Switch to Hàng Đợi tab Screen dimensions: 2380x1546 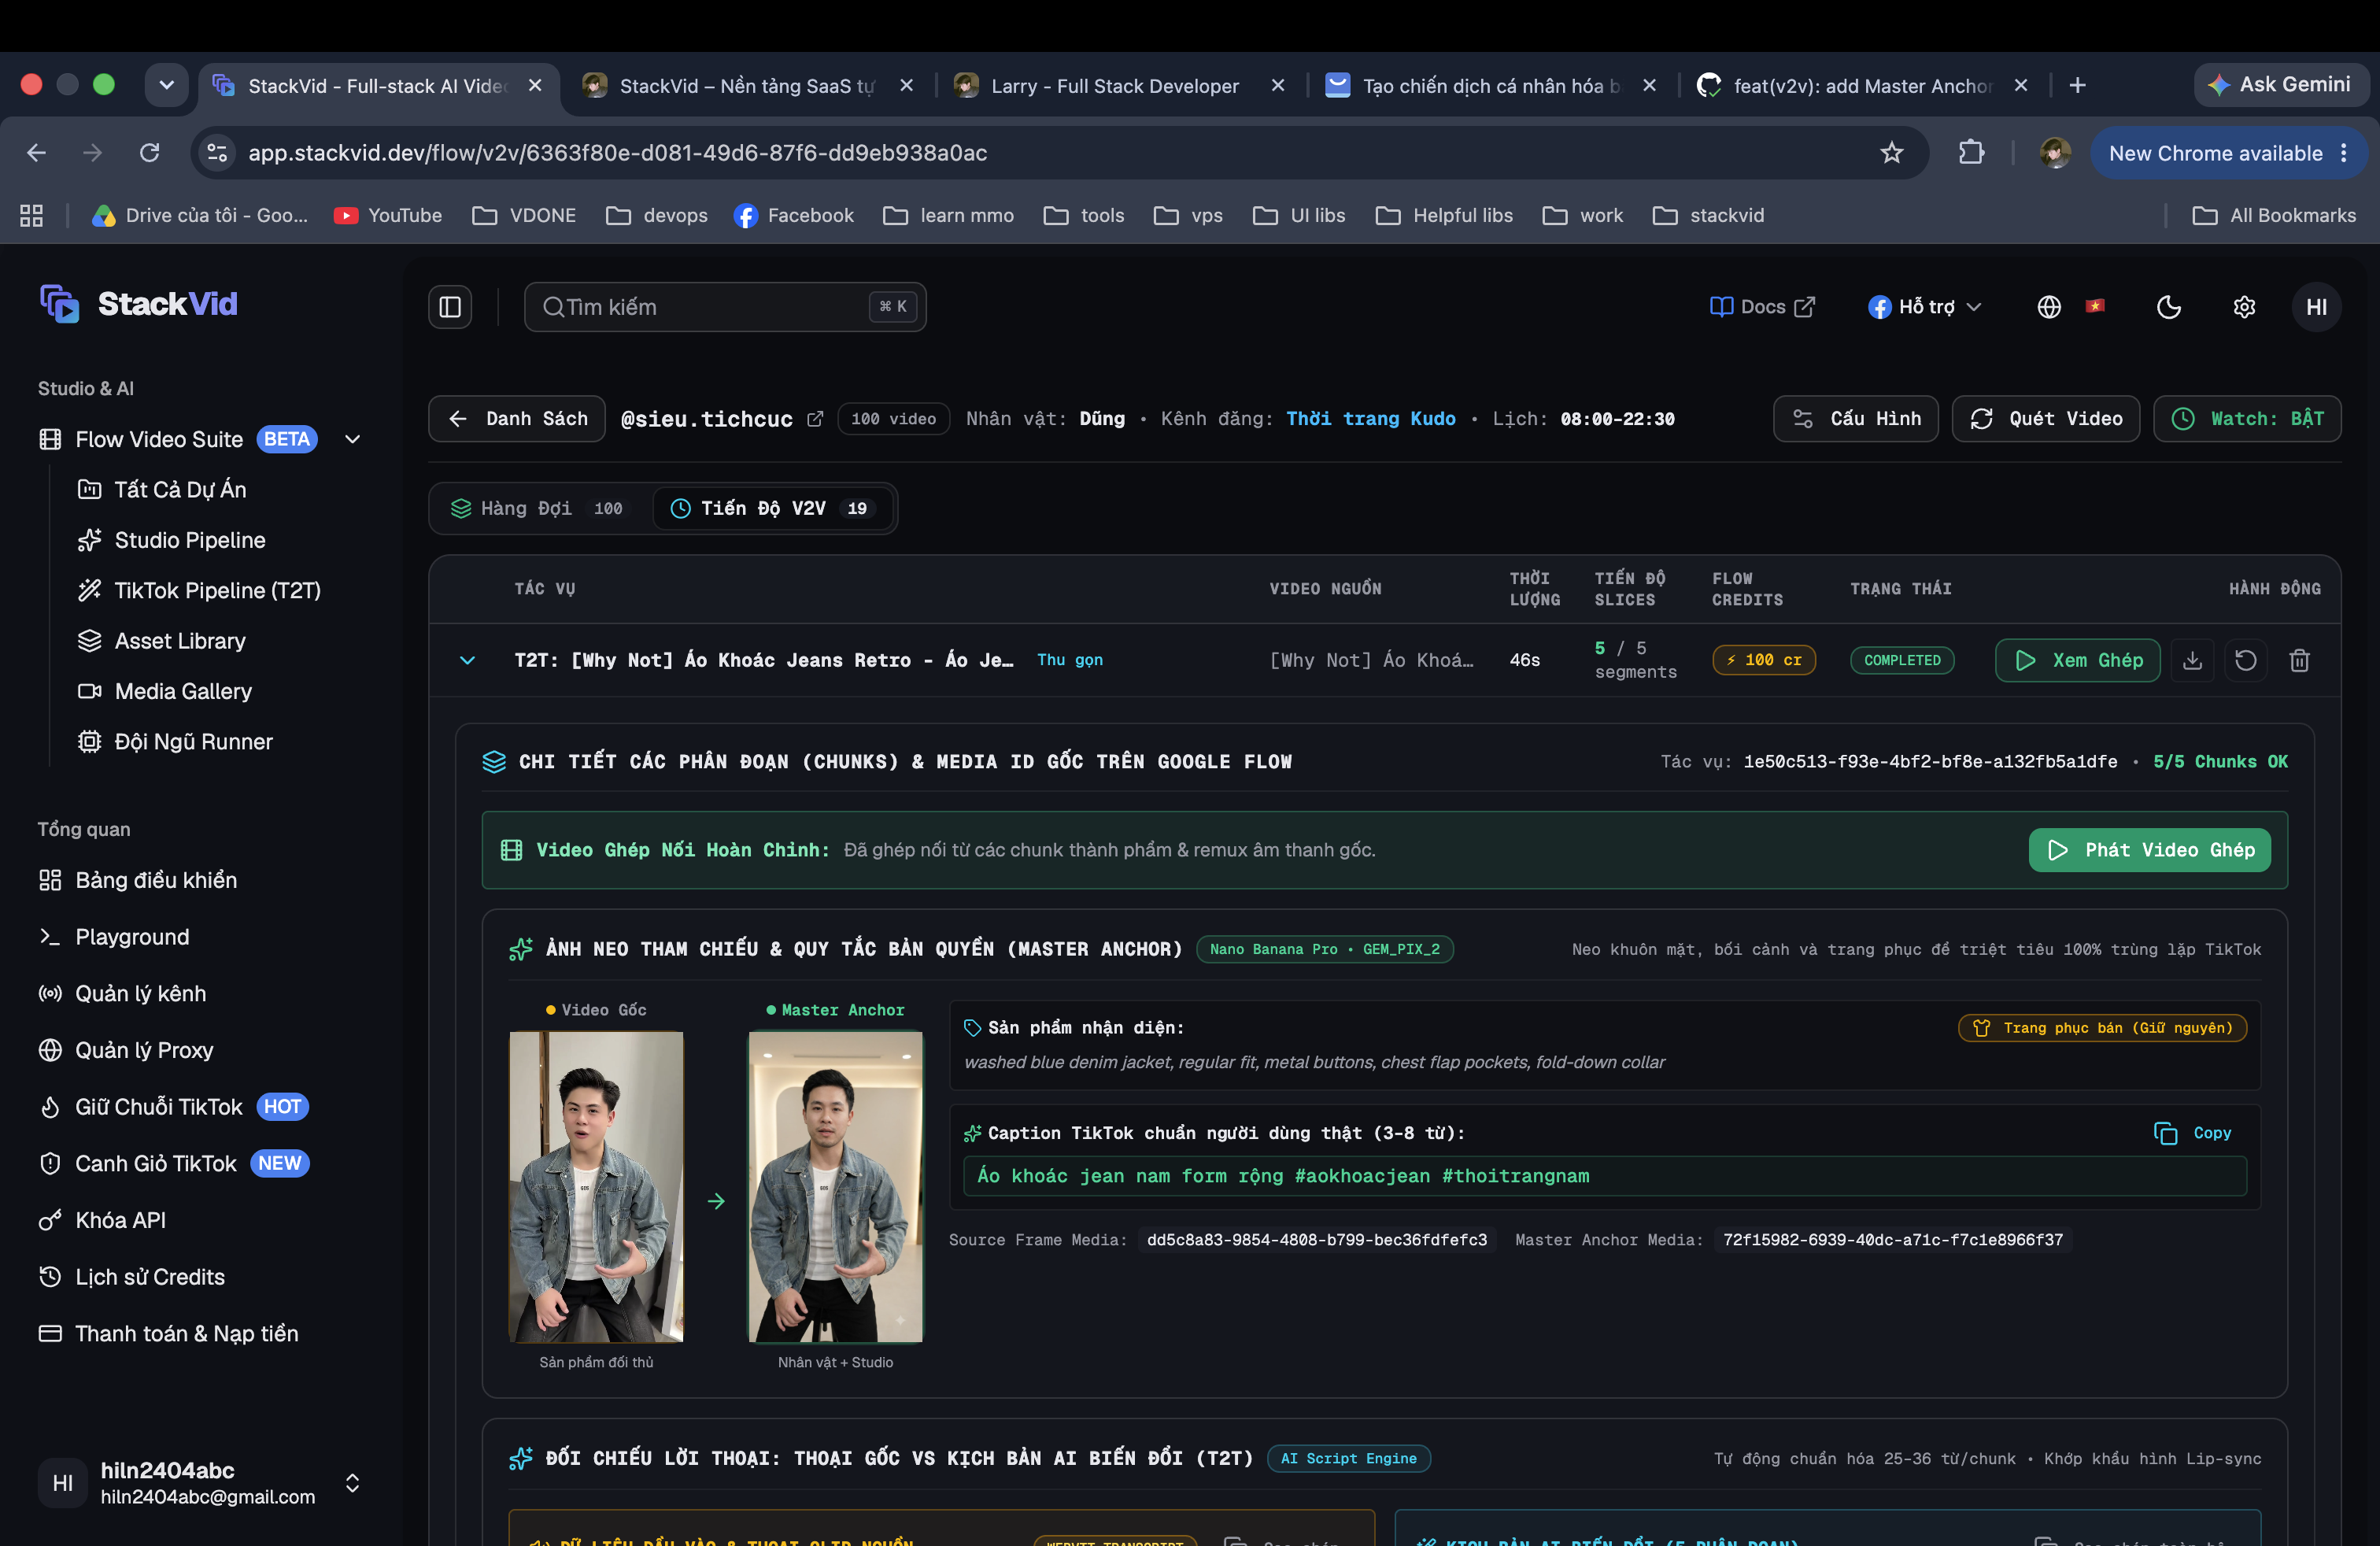pyautogui.click(x=537, y=509)
